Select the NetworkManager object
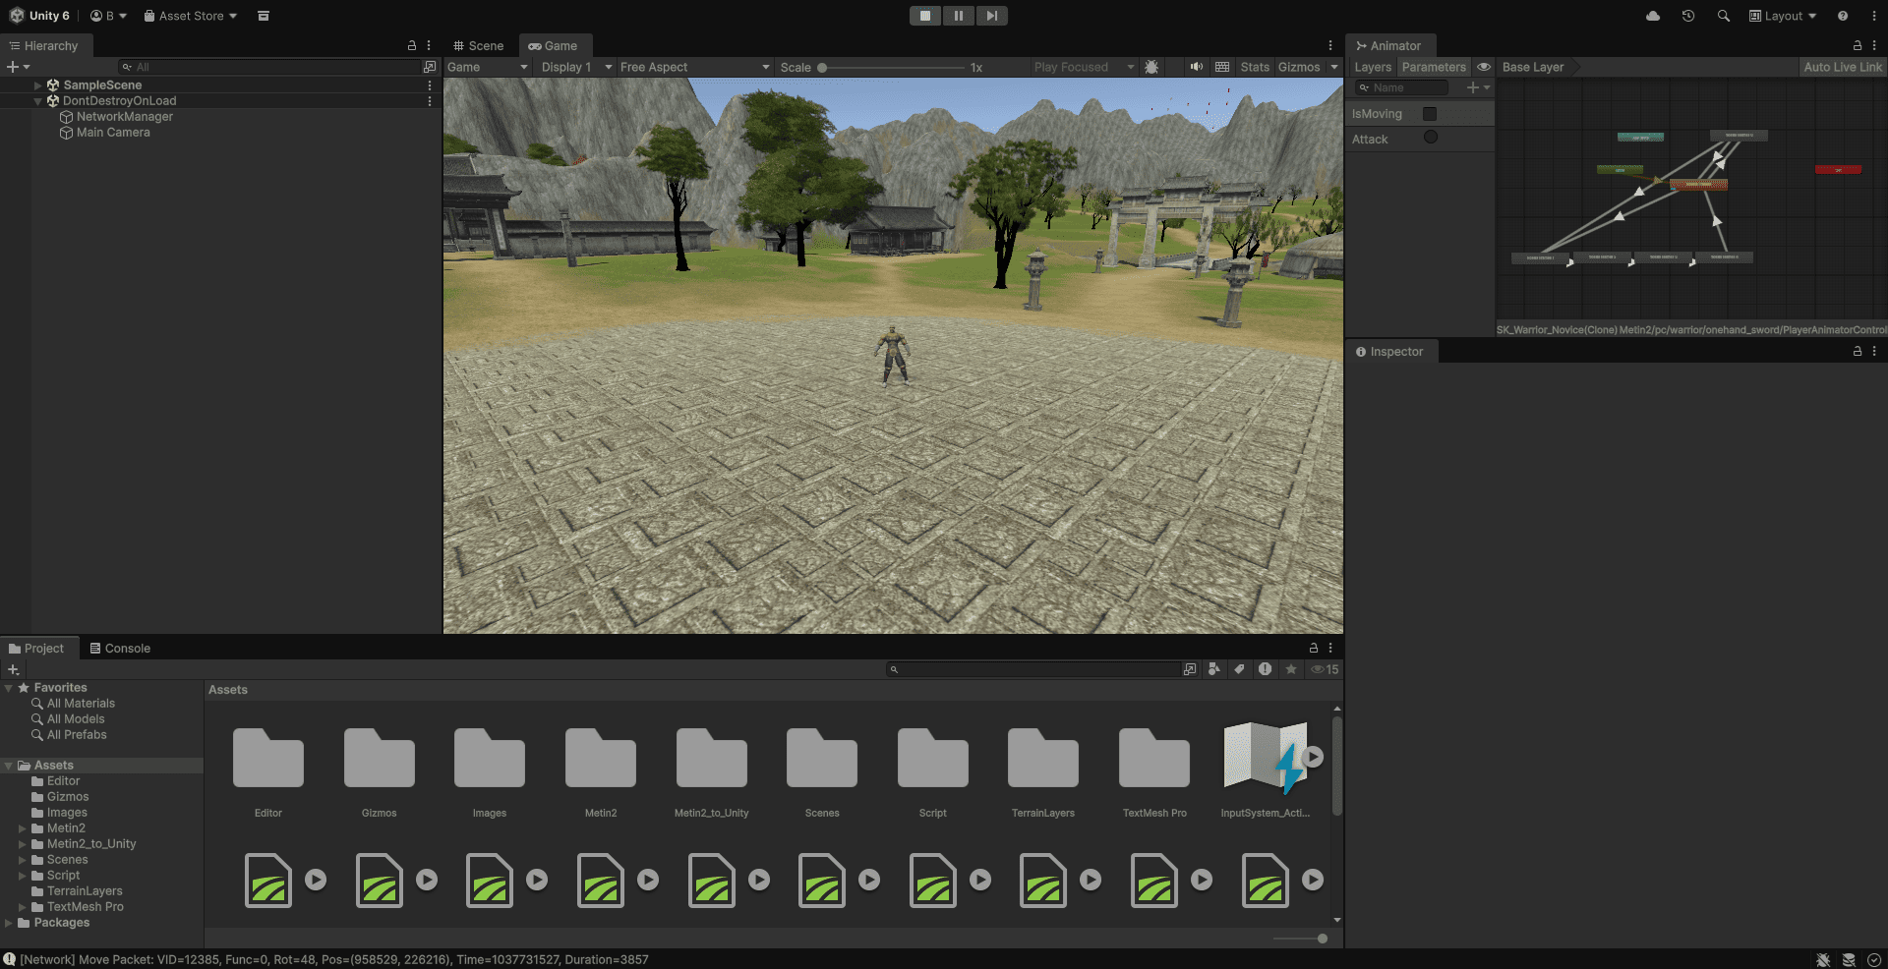This screenshot has width=1888, height=969. click(x=125, y=117)
